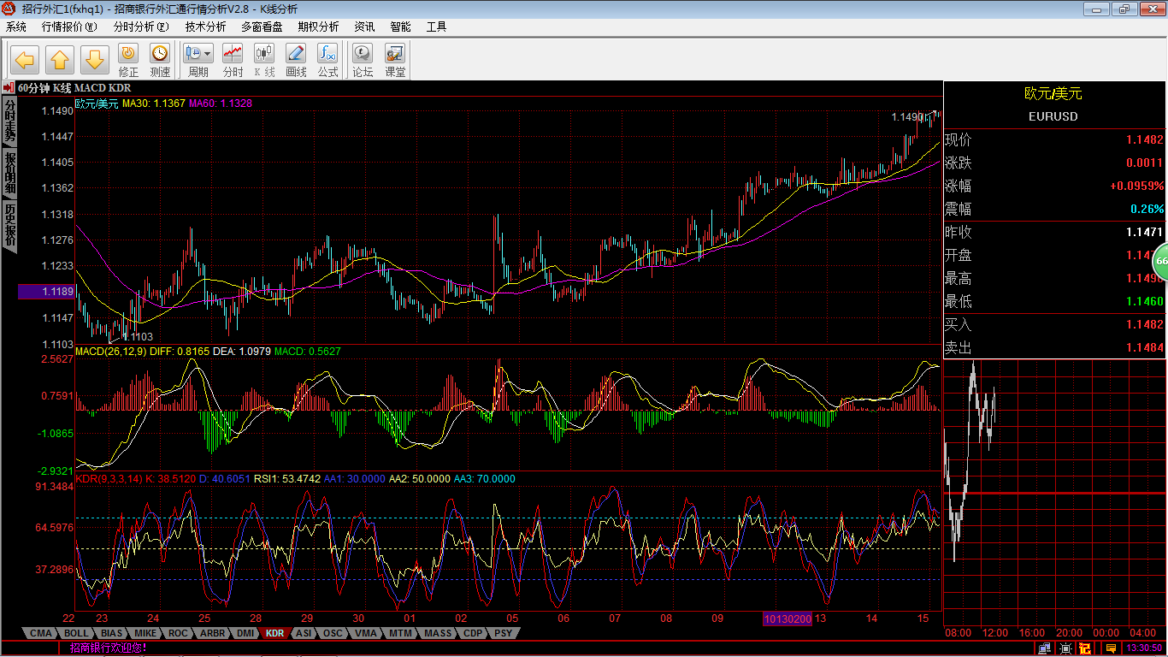Open the 论坛 forum icon

pos(363,60)
